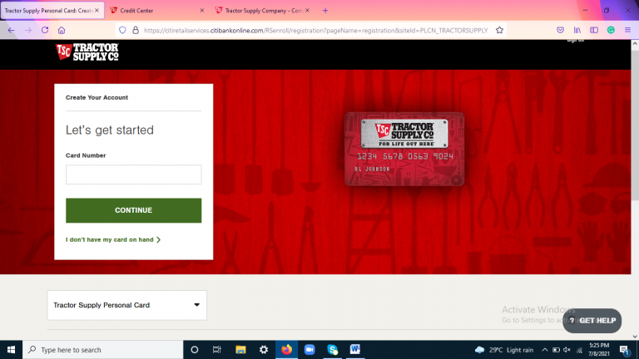Open File Explorer from the taskbar
The height and width of the screenshot is (359, 639).
tap(240, 350)
